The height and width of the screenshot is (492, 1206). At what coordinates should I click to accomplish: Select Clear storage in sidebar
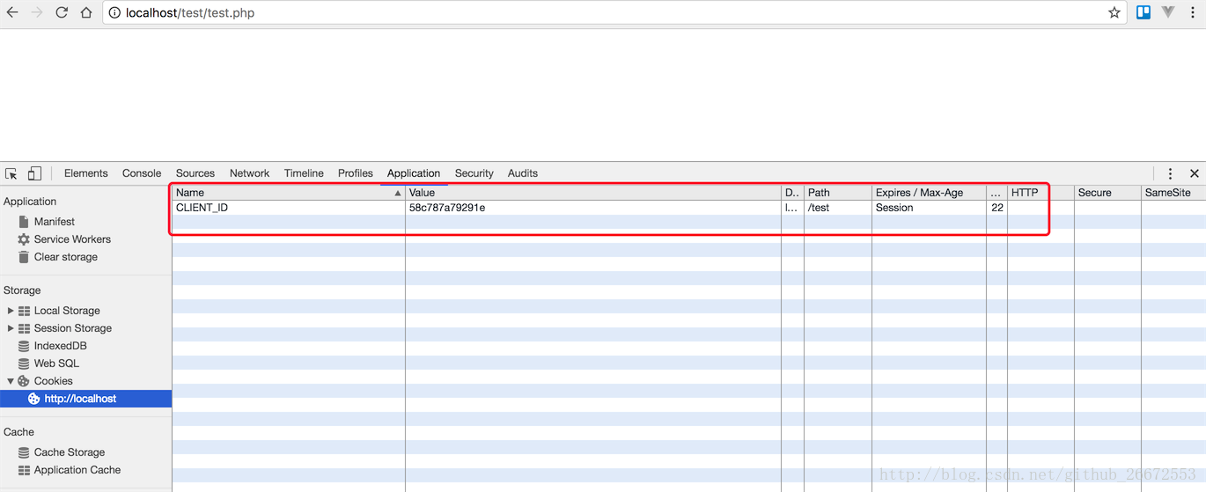(66, 257)
